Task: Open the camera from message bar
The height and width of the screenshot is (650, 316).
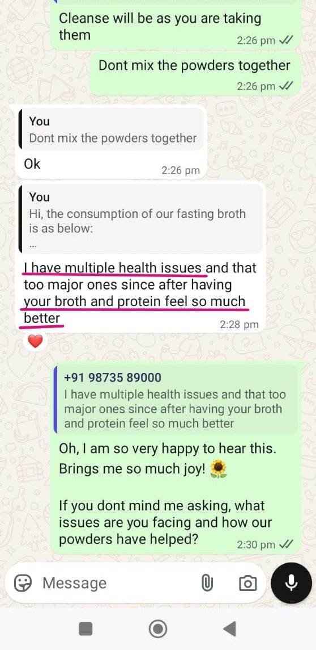Action: point(247,584)
